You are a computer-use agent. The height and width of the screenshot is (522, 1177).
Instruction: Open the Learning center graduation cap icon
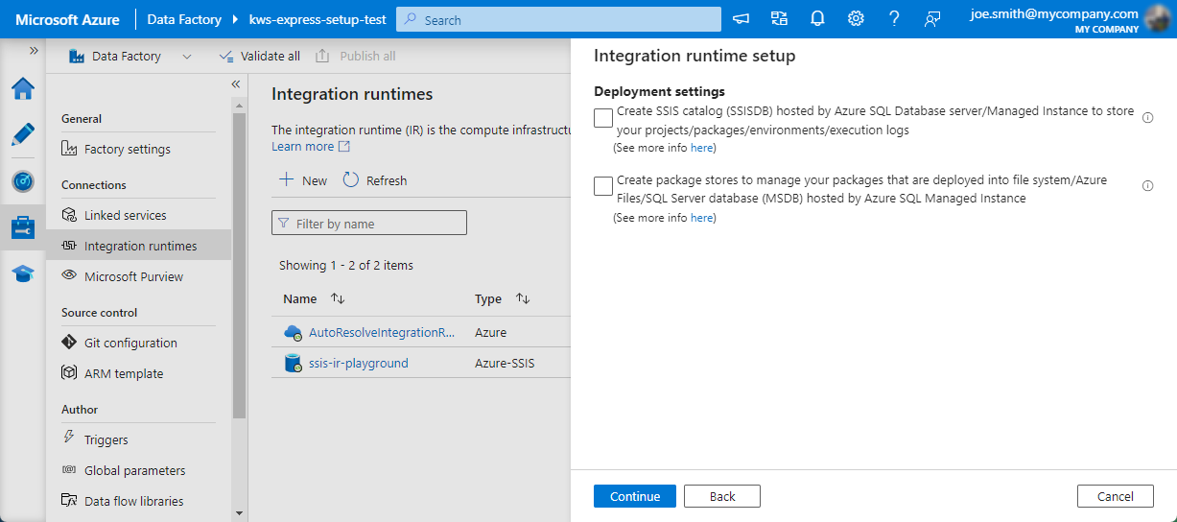coord(23,274)
